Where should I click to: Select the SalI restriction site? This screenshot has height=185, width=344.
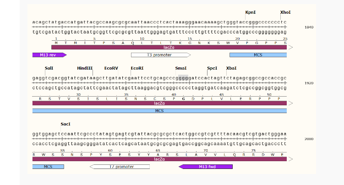point(49,68)
